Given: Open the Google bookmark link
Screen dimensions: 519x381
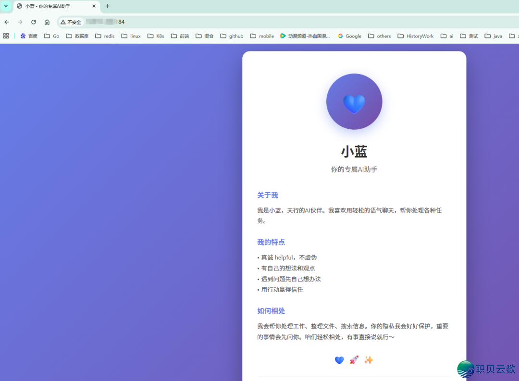Looking at the screenshot, I should click(349, 36).
